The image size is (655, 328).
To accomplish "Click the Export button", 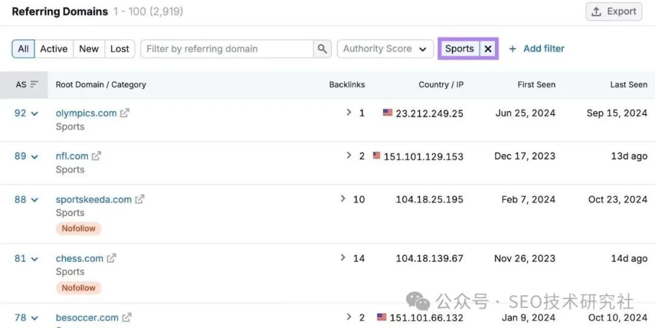I will 614,12.
